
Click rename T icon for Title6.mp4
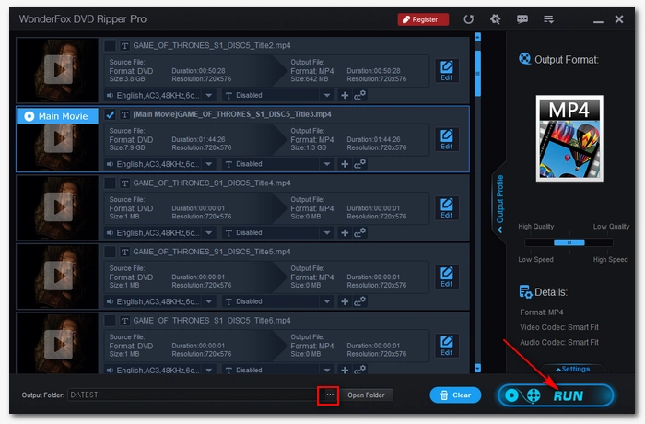pyautogui.click(x=124, y=321)
